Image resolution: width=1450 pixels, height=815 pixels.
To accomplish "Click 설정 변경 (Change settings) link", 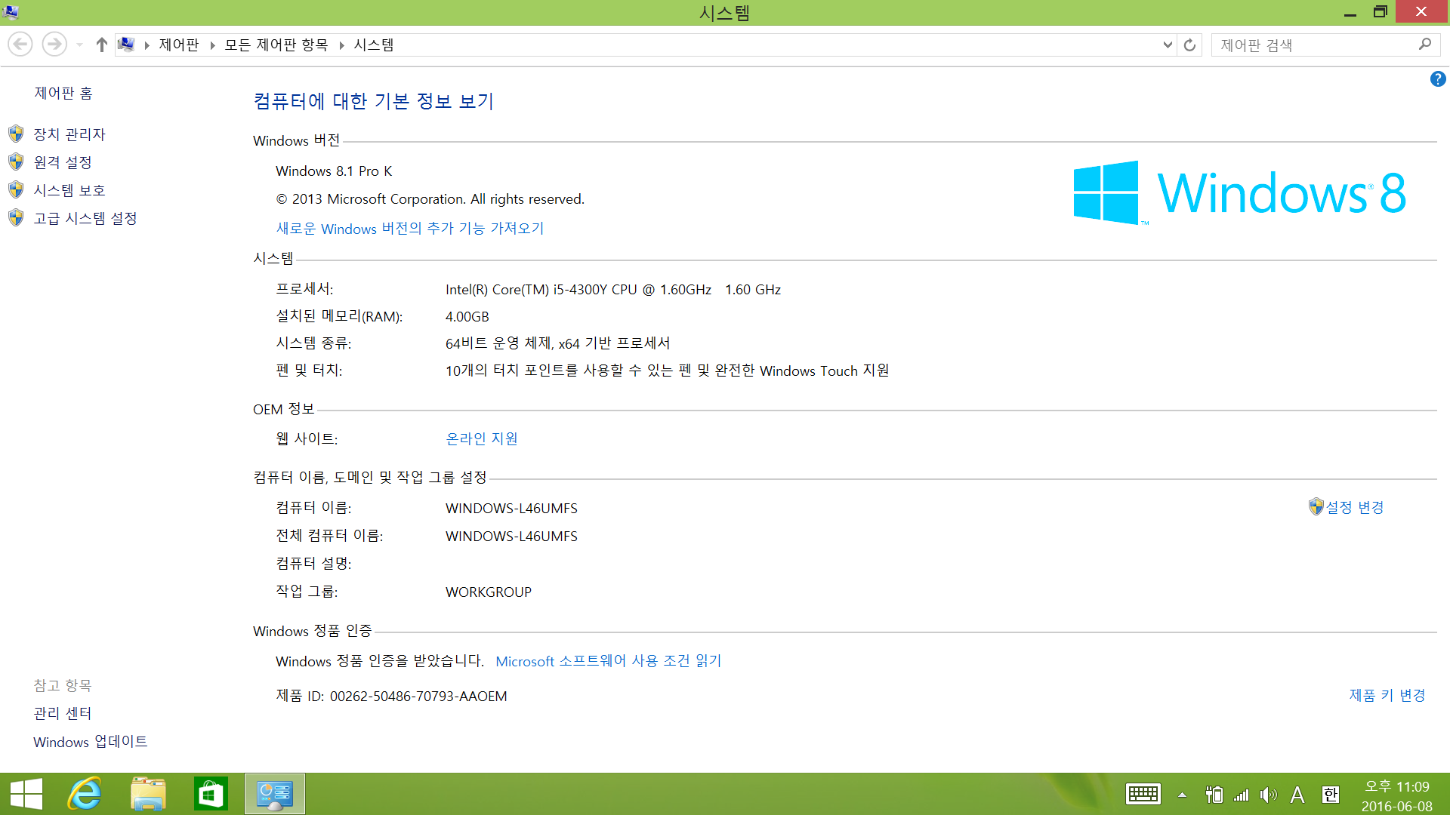I will (1354, 508).
